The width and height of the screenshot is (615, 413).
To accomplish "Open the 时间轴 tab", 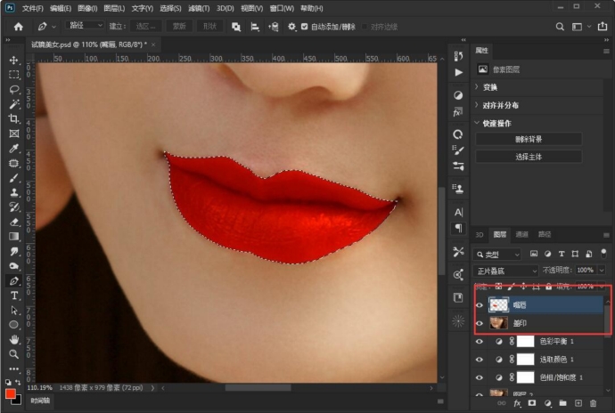I will [x=40, y=401].
